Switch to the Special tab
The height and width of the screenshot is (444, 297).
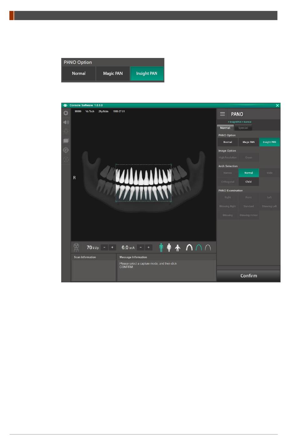click(x=243, y=128)
